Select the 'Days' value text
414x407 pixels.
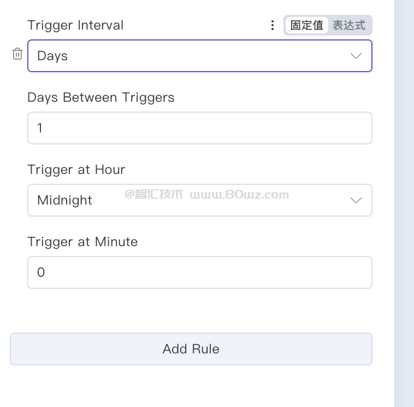[x=52, y=56]
